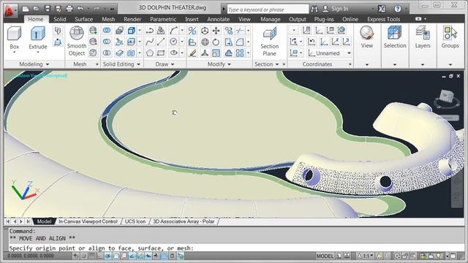468x263 pixels.
Task: Click the Scale tool in Modify panel
Action: (216, 53)
